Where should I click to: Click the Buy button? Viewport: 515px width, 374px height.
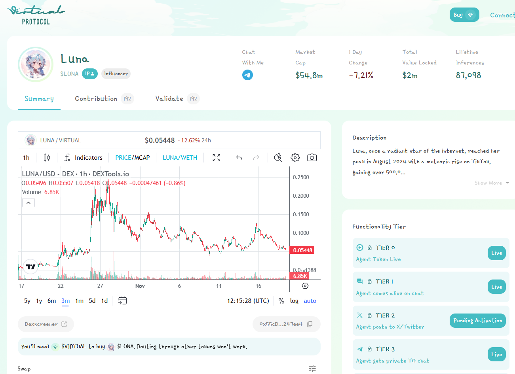tap(464, 15)
